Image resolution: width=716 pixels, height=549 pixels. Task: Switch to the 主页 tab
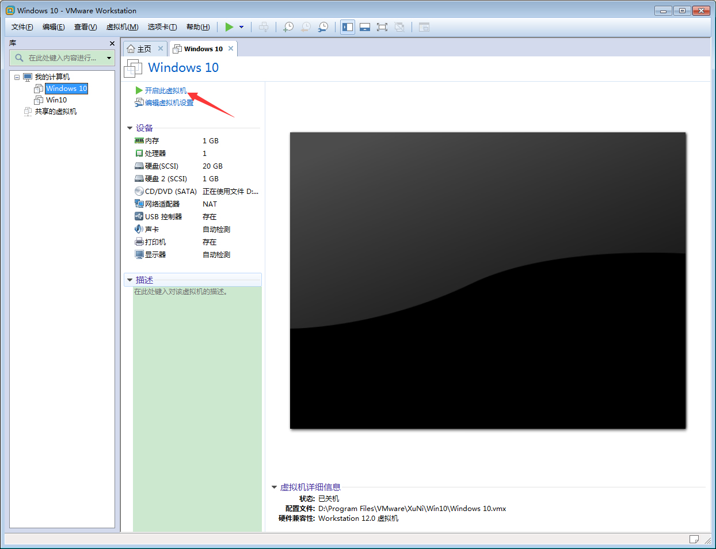(x=143, y=48)
